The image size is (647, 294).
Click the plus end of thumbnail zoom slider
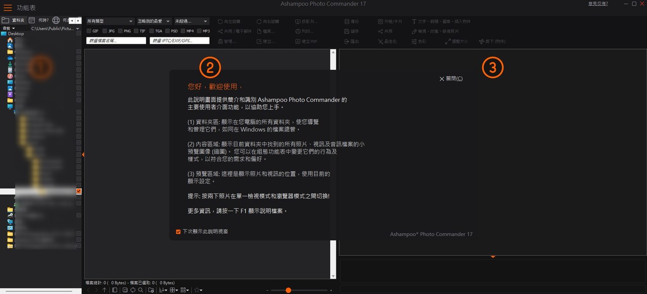point(331,290)
